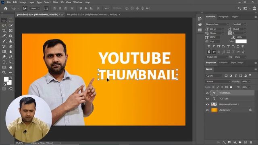Open search with magnifier icon top right
The width and height of the screenshot is (258, 145).
(x=239, y=8)
